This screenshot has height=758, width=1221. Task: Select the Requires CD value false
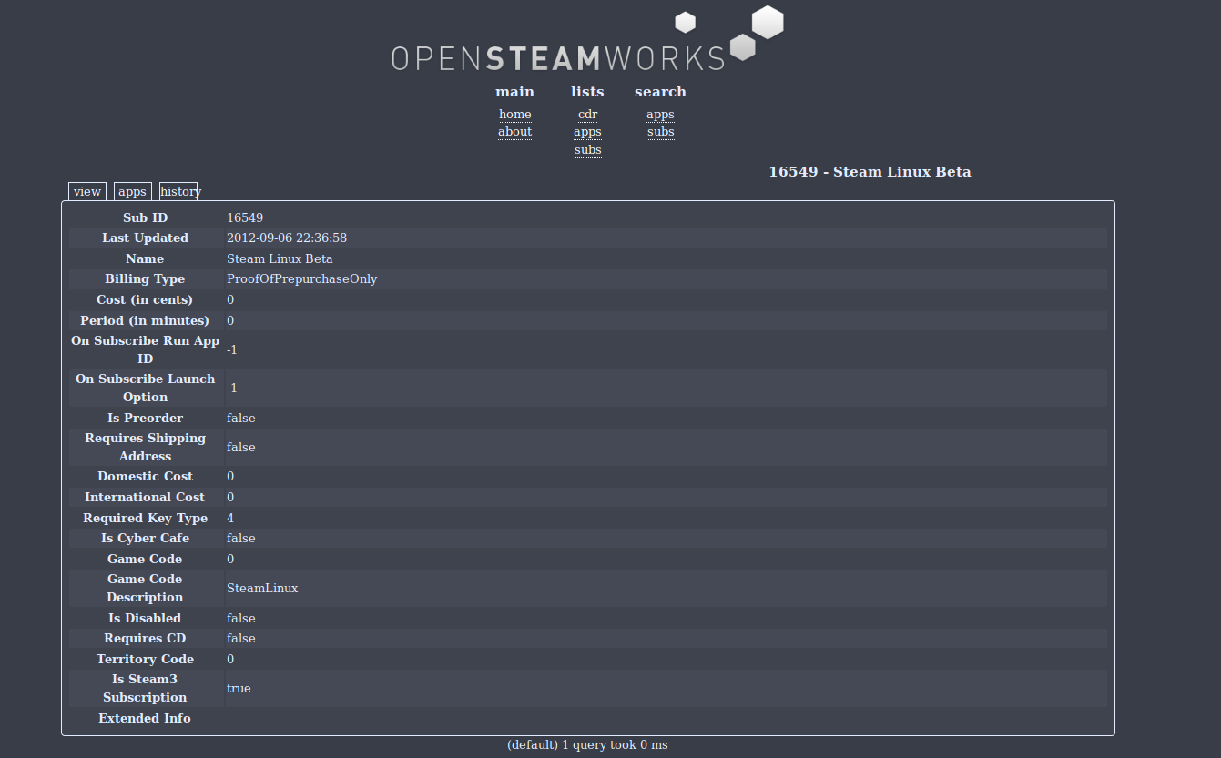coord(241,639)
